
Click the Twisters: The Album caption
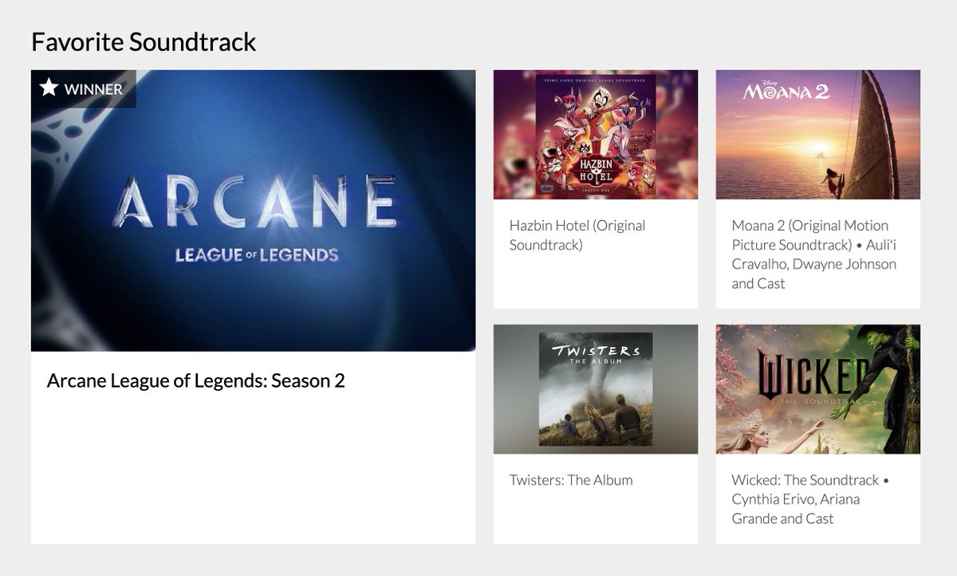click(571, 480)
